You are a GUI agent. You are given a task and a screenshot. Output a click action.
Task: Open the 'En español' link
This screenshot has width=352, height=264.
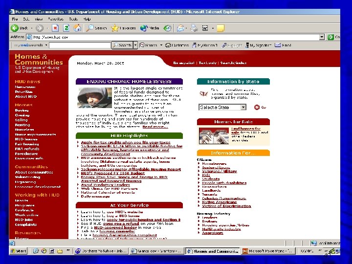(184, 63)
